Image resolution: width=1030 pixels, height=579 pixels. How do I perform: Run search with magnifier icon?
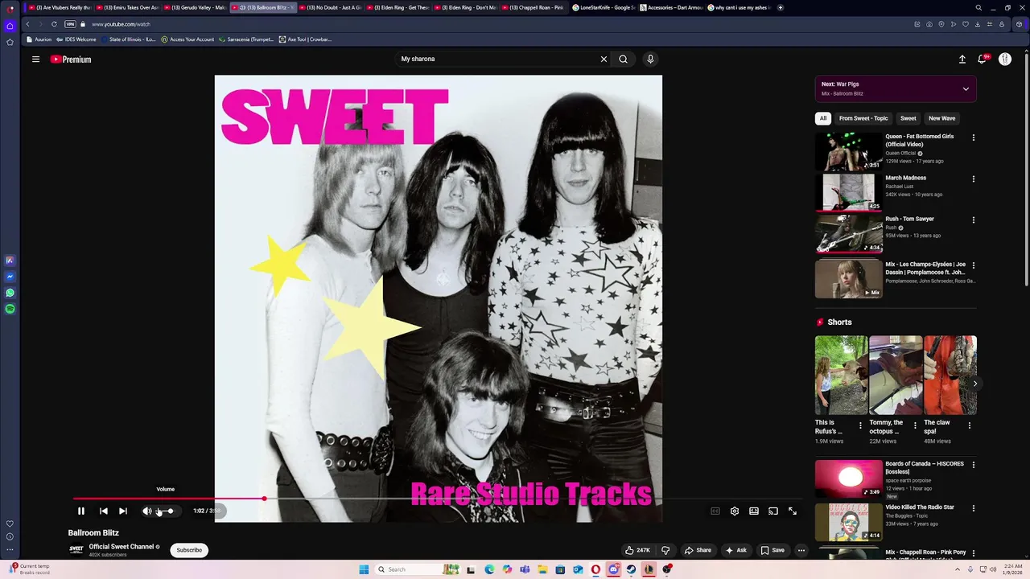tap(623, 59)
